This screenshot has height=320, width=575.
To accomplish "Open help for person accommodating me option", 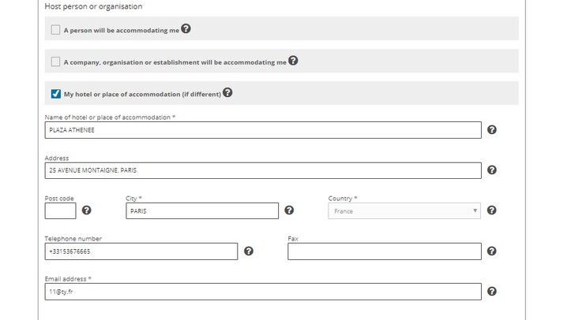I will (186, 28).
